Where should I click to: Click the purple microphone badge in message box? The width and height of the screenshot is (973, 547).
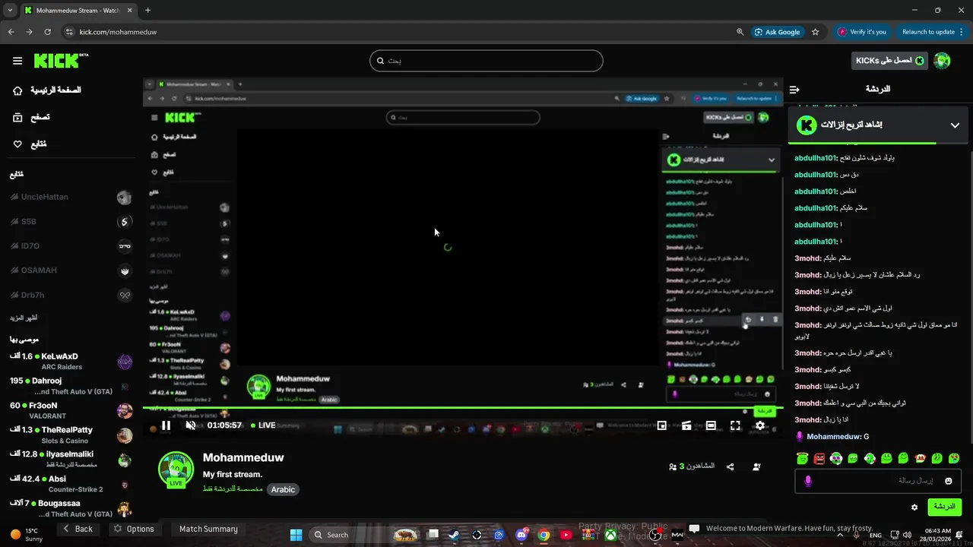point(808,481)
